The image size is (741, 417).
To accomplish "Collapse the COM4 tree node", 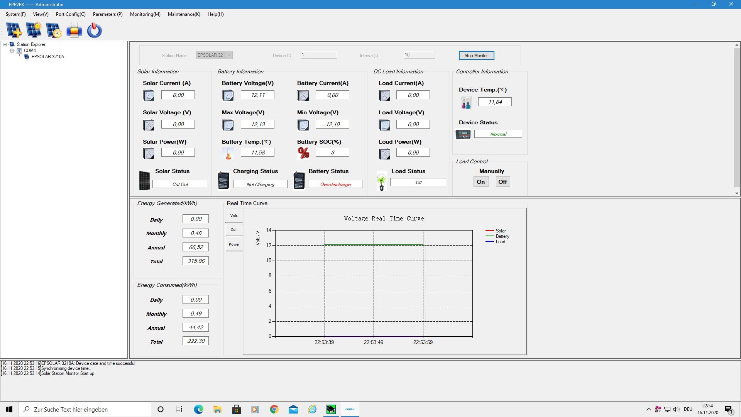I will click(12, 51).
